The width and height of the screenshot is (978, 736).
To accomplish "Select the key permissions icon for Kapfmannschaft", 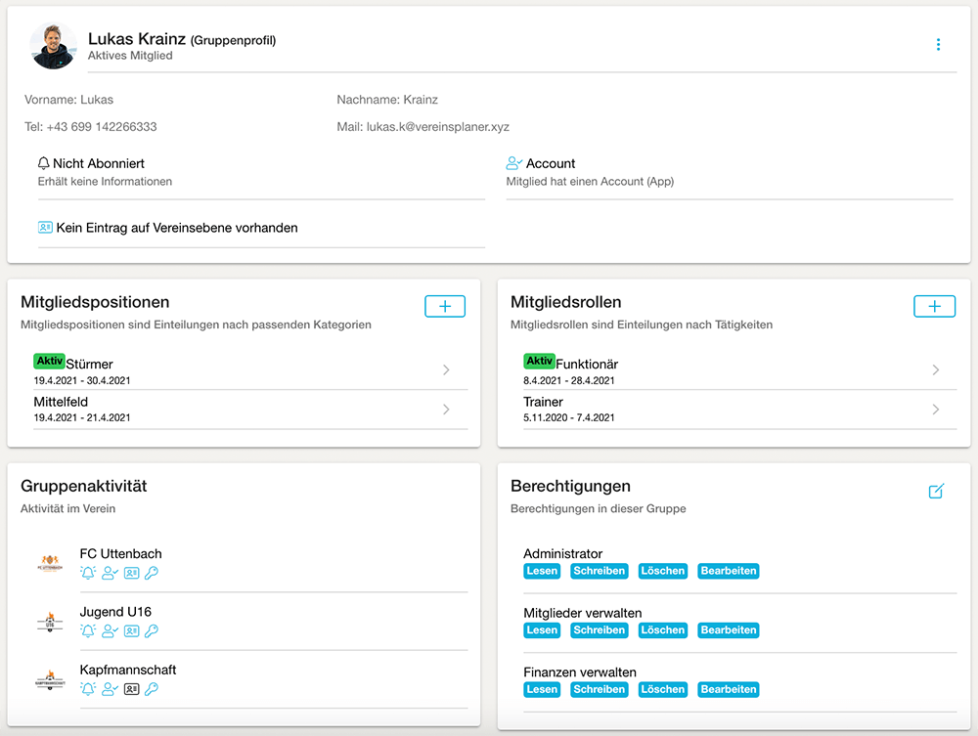I will tap(152, 689).
